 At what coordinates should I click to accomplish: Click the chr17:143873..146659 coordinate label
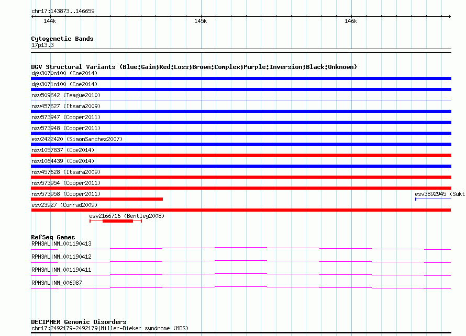coord(63,11)
